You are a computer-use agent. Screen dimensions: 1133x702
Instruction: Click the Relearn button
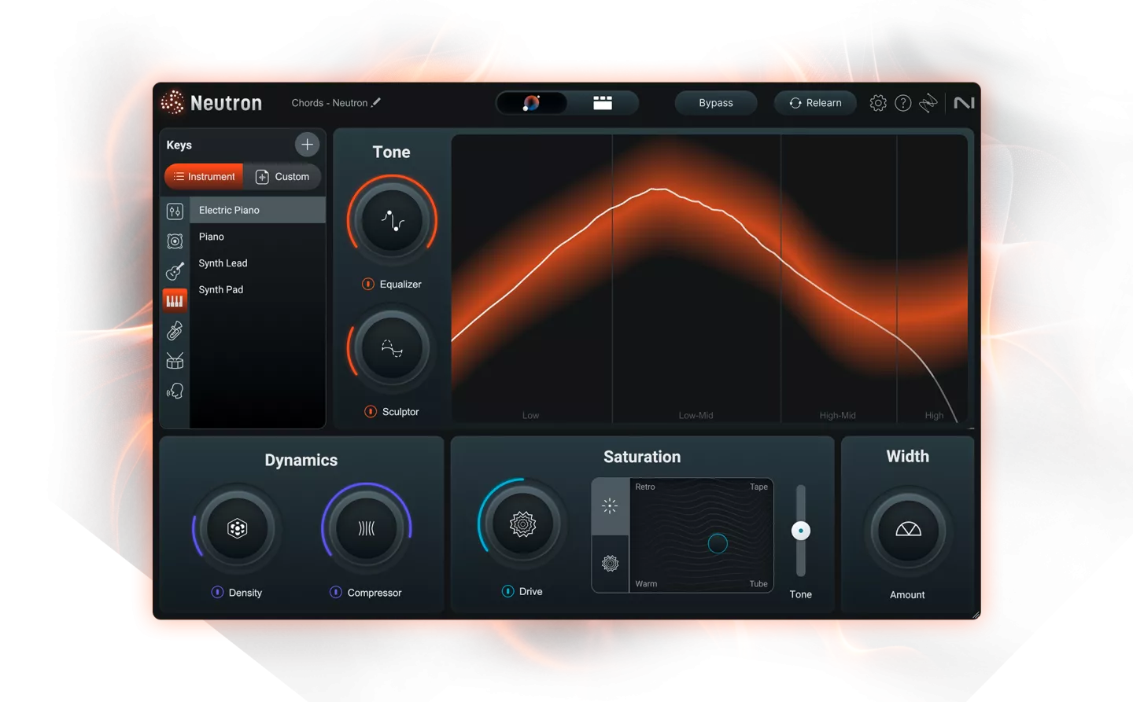tap(815, 103)
